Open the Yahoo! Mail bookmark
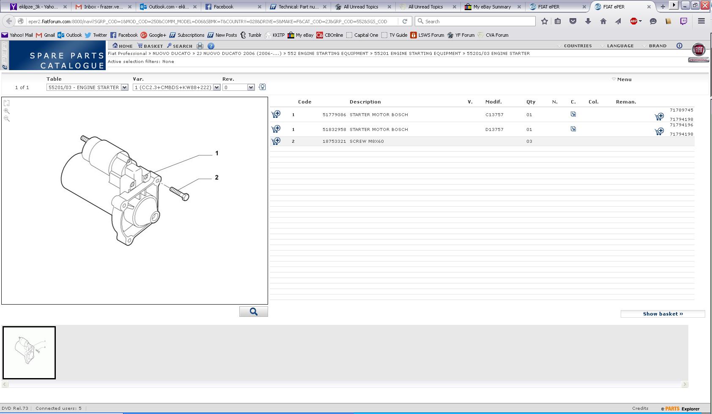 click(x=17, y=35)
